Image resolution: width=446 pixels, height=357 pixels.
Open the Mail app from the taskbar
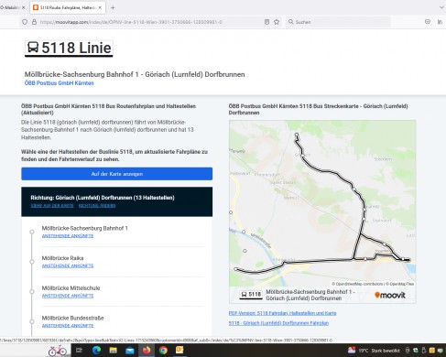click(130, 351)
